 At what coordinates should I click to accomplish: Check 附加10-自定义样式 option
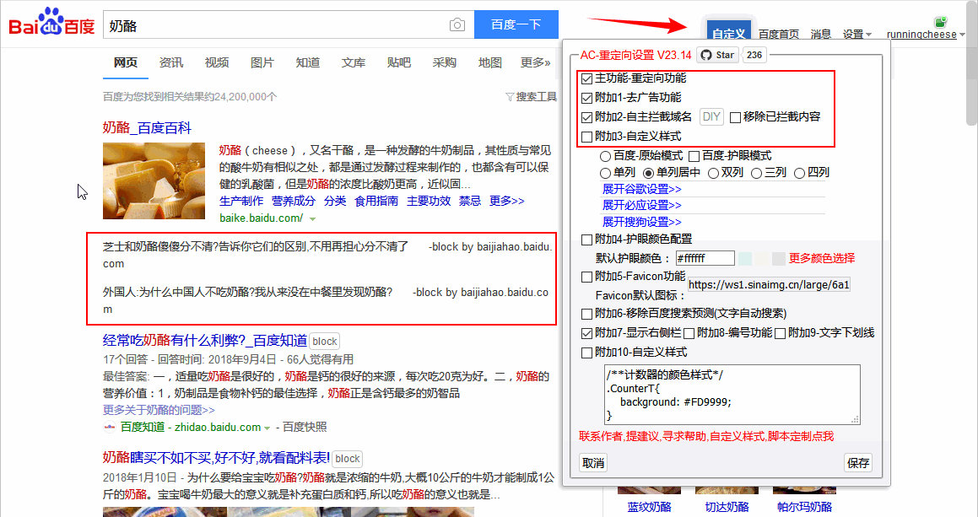tap(586, 353)
